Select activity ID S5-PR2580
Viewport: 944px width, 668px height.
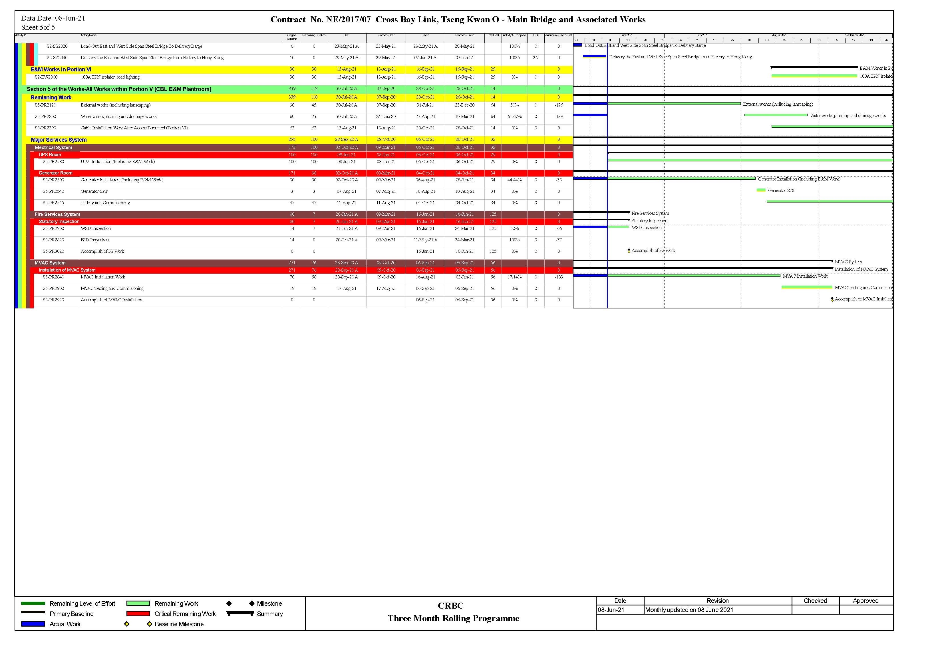(53, 162)
